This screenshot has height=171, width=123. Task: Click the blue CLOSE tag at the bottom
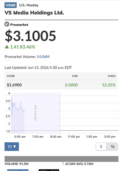(x=18, y=170)
